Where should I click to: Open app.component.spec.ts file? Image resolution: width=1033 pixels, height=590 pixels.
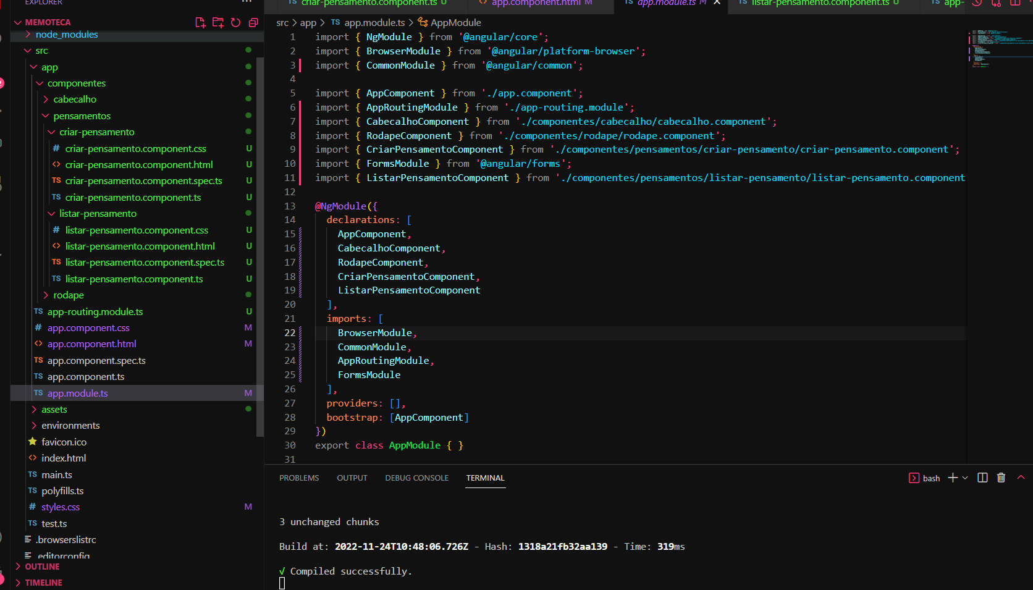(96, 360)
